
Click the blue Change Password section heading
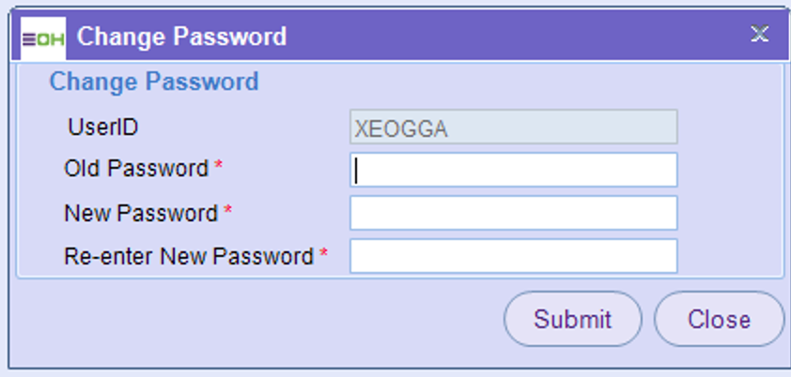[153, 83]
